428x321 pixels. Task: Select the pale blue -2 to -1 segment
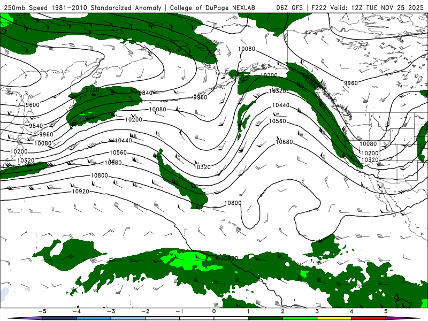tap(162, 318)
